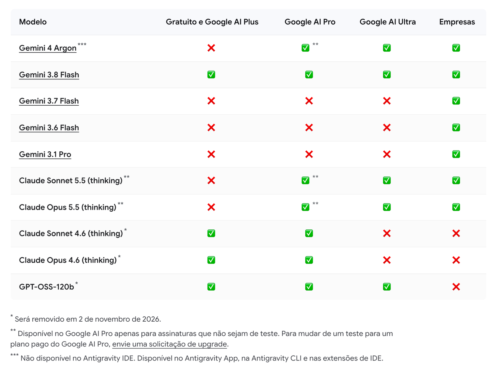
Task: Open the Gemini 3.6 Flash link
Action: (x=49, y=128)
